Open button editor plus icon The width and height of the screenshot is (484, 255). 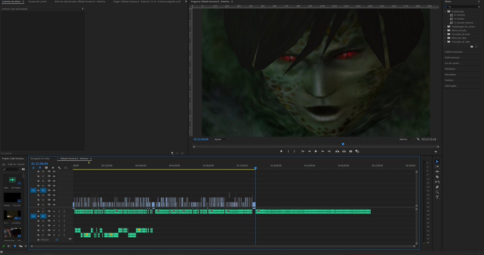436,152
